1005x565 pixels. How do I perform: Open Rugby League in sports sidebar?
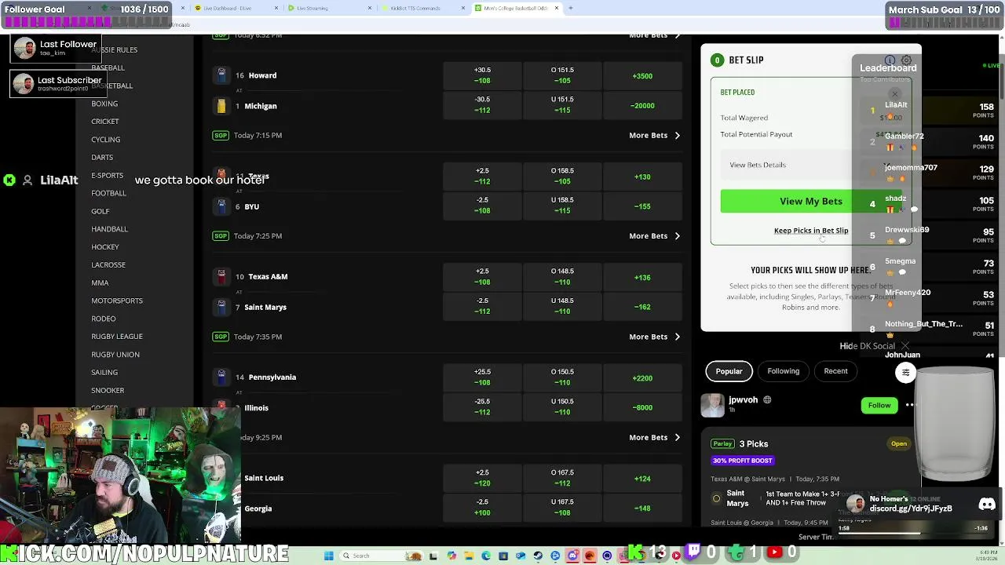pyautogui.click(x=117, y=337)
